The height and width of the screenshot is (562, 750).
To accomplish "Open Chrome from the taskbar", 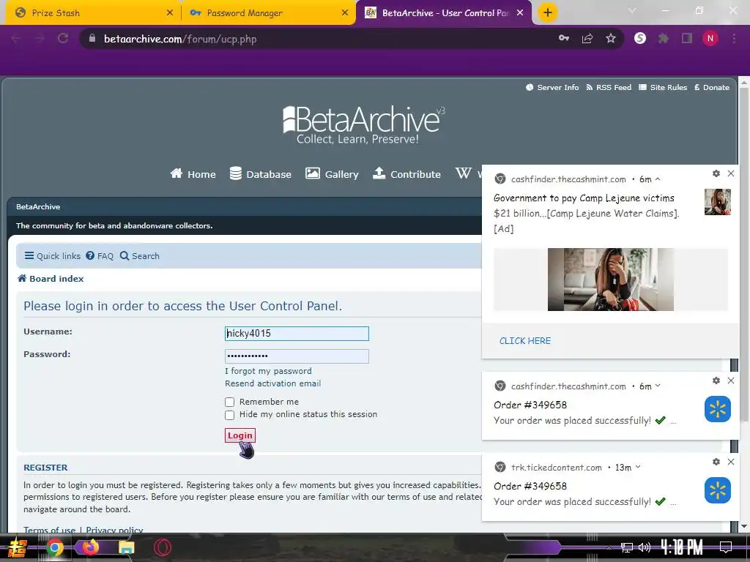I will (54, 547).
